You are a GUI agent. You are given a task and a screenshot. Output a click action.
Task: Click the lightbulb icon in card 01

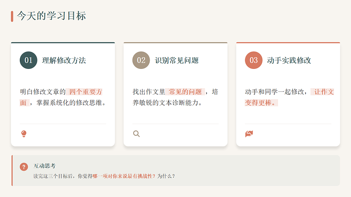click(24, 134)
